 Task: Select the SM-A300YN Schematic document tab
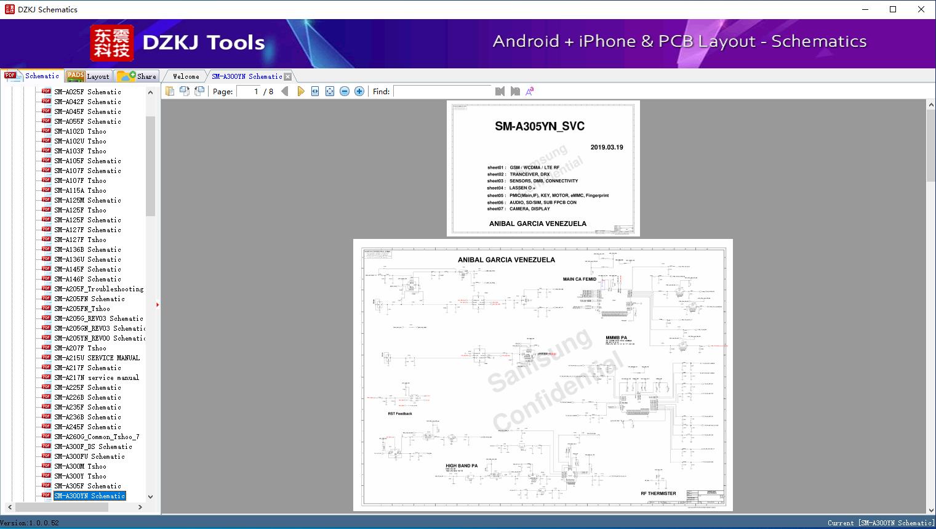click(x=247, y=76)
